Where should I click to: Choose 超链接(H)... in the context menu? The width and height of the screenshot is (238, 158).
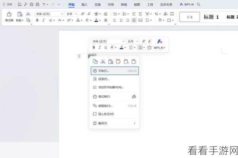pyautogui.click(x=115, y=106)
